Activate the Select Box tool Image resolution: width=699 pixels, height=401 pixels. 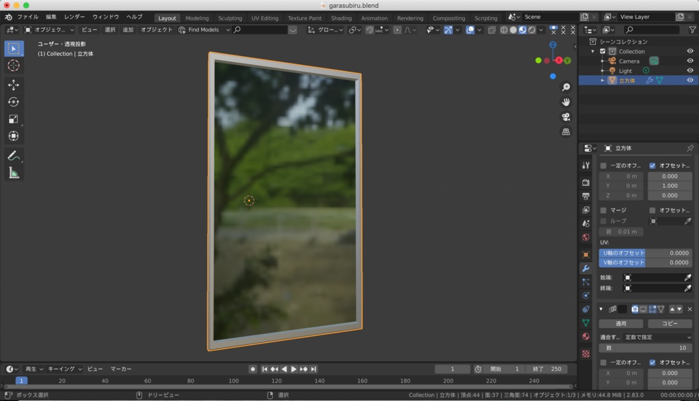pos(14,49)
